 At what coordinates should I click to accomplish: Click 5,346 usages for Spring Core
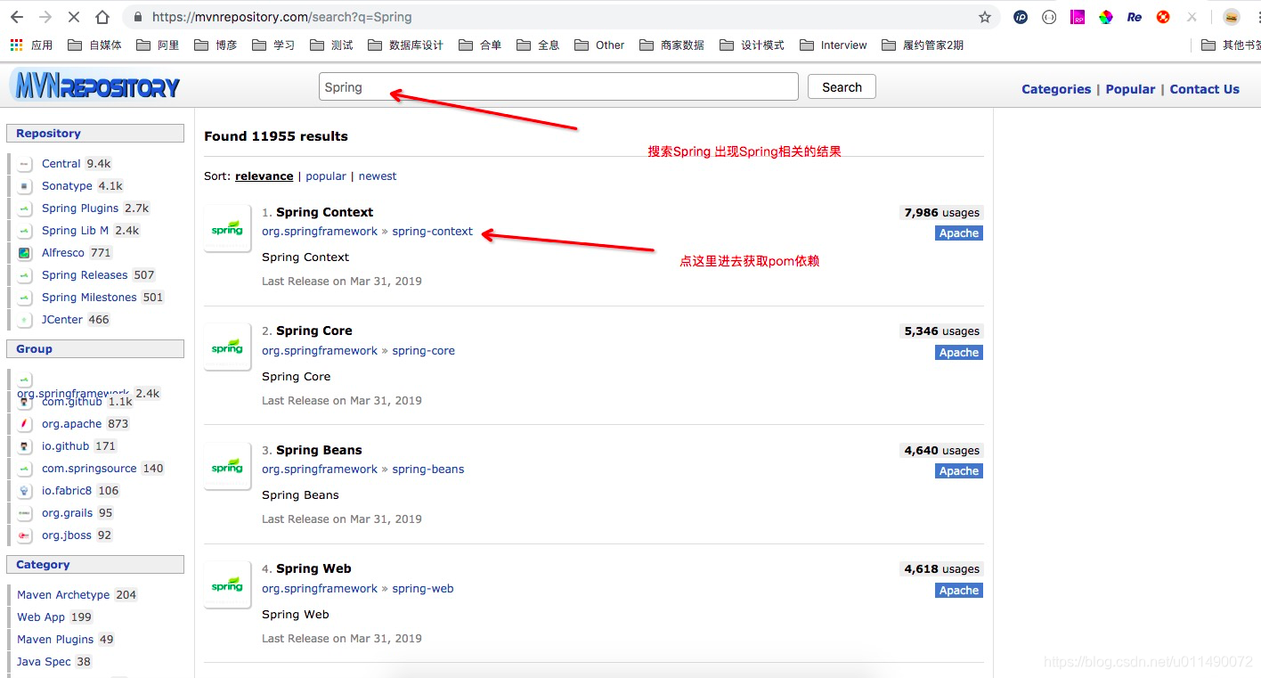pos(942,331)
